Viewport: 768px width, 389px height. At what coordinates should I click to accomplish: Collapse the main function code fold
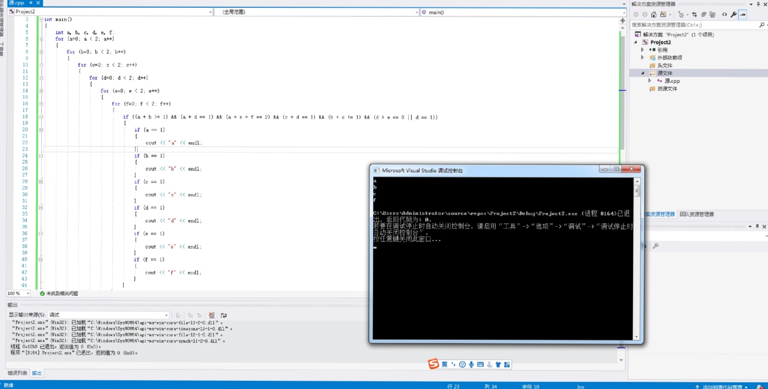(x=41, y=19)
